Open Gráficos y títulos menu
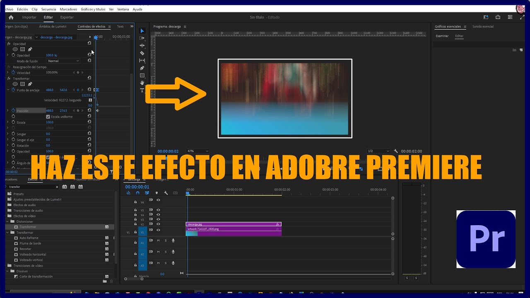 (x=93, y=9)
